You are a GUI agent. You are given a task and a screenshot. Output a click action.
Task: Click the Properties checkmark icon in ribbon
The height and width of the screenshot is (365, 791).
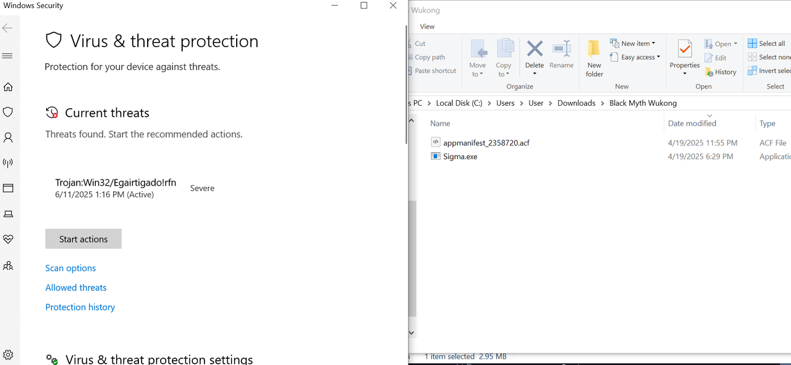tap(685, 49)
